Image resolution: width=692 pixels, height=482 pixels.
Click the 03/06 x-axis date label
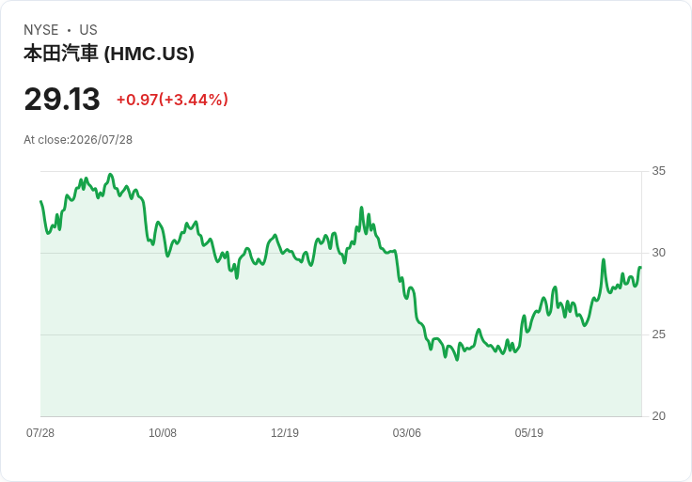click(x=407, y=433)
